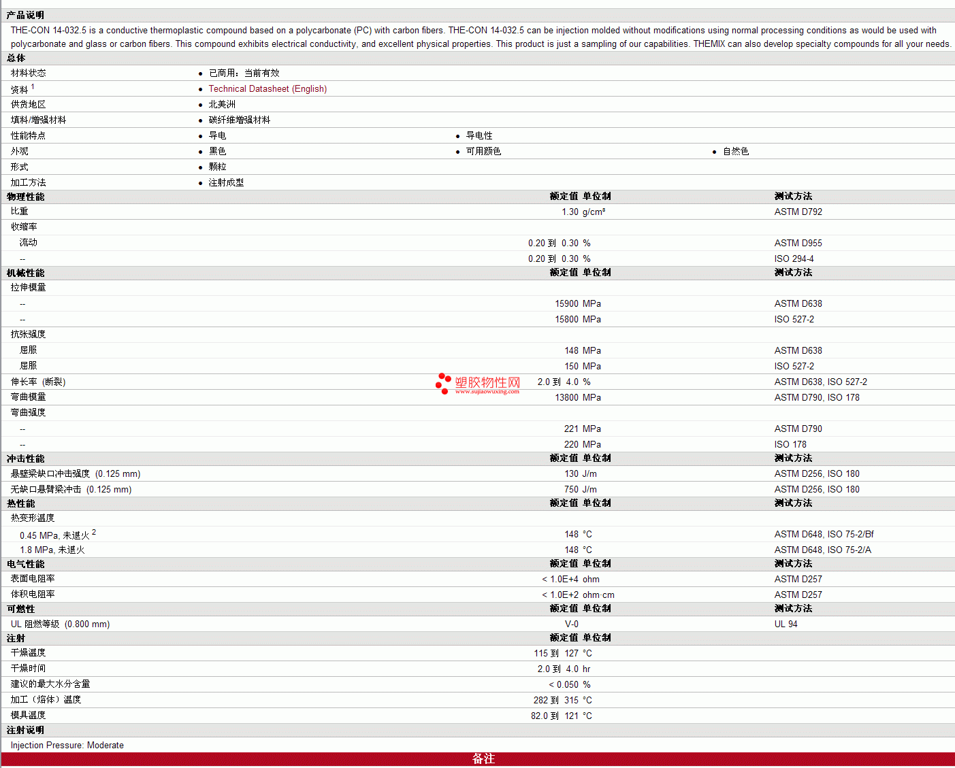Click the 性能特点 row label
Viewport: 955px width, 768px height.
click(x=29, y=136)
